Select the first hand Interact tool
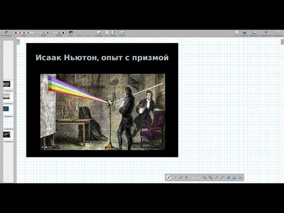The image size is (284, 213). [192, 177]
